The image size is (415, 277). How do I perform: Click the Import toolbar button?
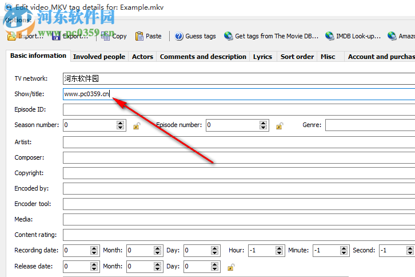click(25, 36)
